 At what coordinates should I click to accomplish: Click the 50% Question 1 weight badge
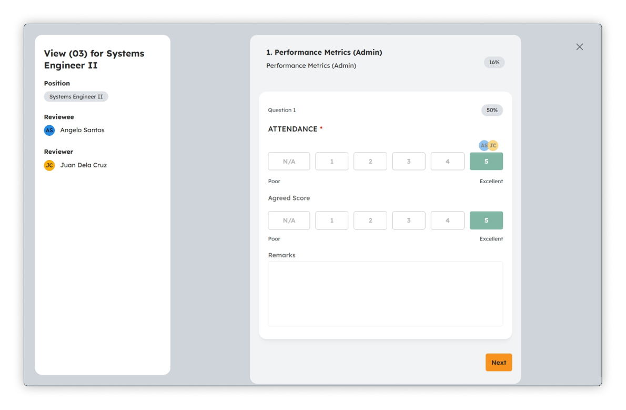click(x=492, y=111)
